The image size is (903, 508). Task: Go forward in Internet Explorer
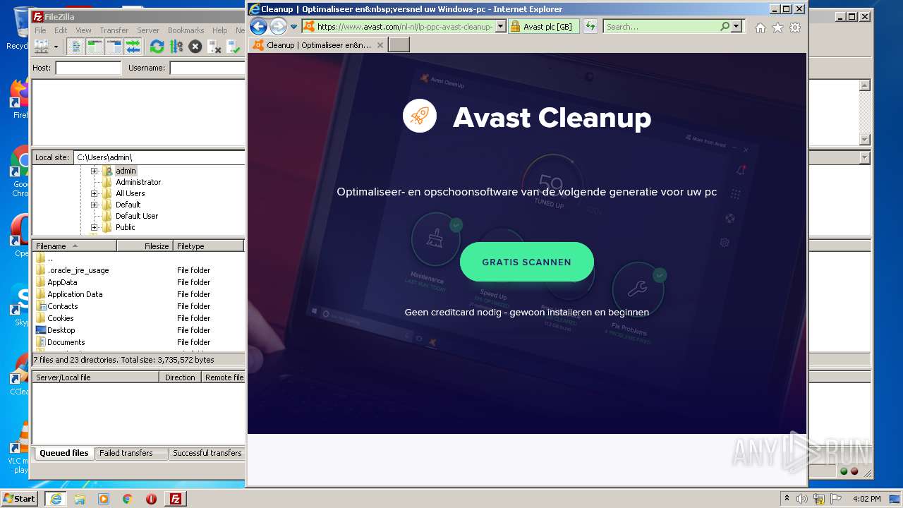(278, 27)
